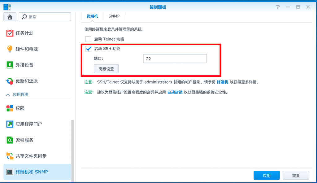Open 硬件和电源 lightbulb icon
The image size is (317, 183).
(x=10, y=49)
